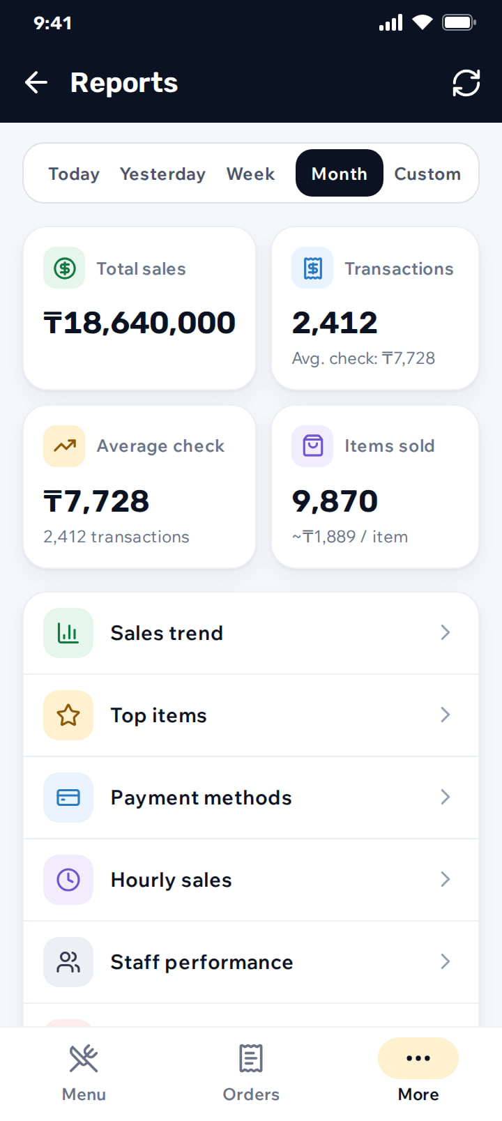
Task: Tap the Transactions receipt icon
Action: (312, 268)
